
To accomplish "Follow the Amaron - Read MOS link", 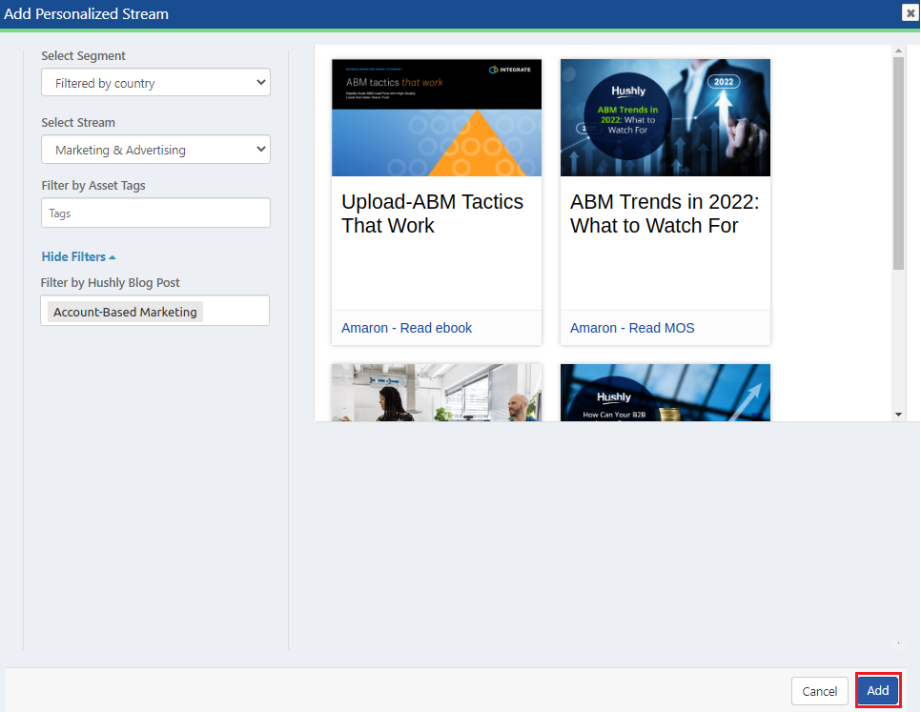I will click(x=632, y=328).
